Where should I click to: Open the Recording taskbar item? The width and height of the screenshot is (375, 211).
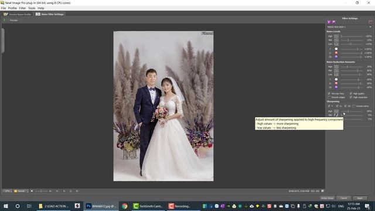183,206
